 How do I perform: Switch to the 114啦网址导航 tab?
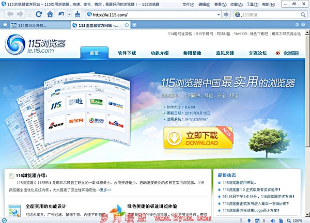40,25
